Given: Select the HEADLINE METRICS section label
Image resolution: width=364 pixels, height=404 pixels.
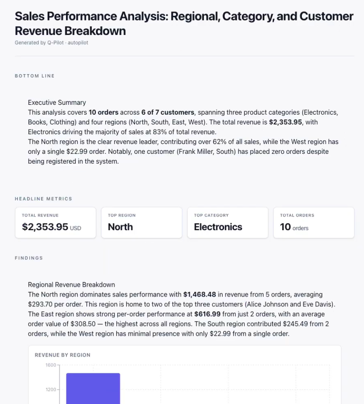Looking at the screenshot, I should point(43,199).
